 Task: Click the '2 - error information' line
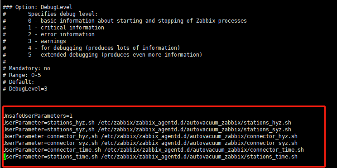pyautogui.click(x=62, y=34)
